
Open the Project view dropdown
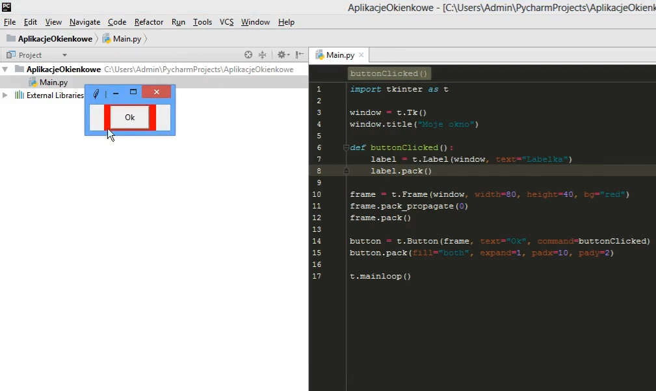coord(64,55)
